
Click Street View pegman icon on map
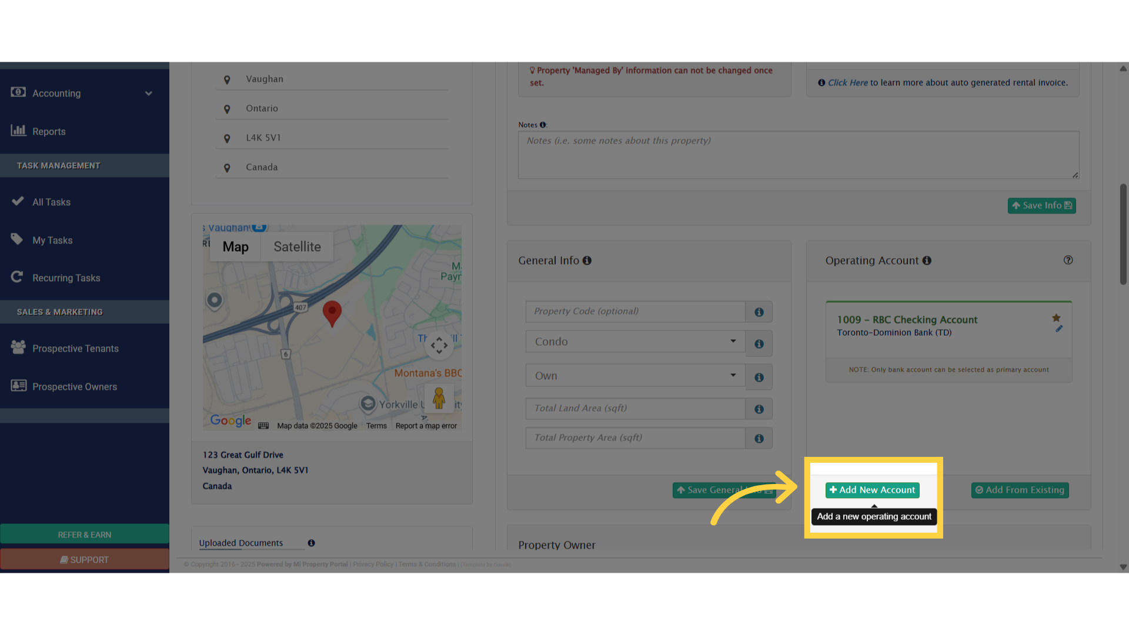[439, 399]
